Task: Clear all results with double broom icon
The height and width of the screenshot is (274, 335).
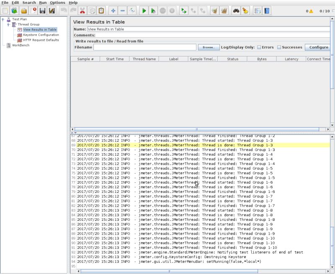Action: [224, 11]
